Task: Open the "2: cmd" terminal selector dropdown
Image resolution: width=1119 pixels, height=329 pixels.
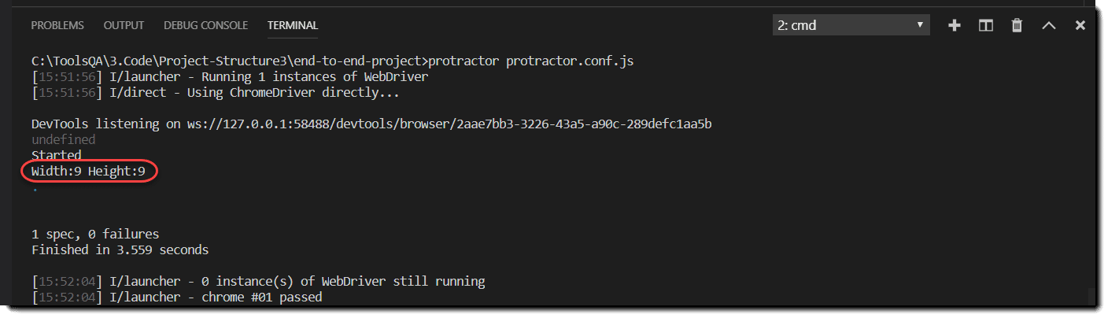Action: tap(851, 25)
